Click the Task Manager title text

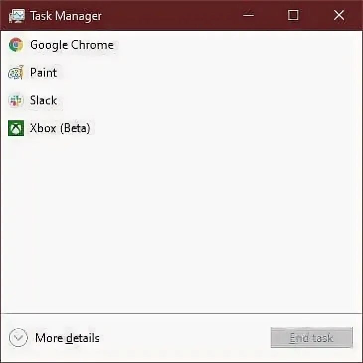[66, 16]
